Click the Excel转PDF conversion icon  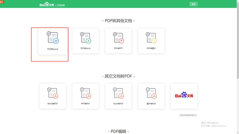click(118, 93)
